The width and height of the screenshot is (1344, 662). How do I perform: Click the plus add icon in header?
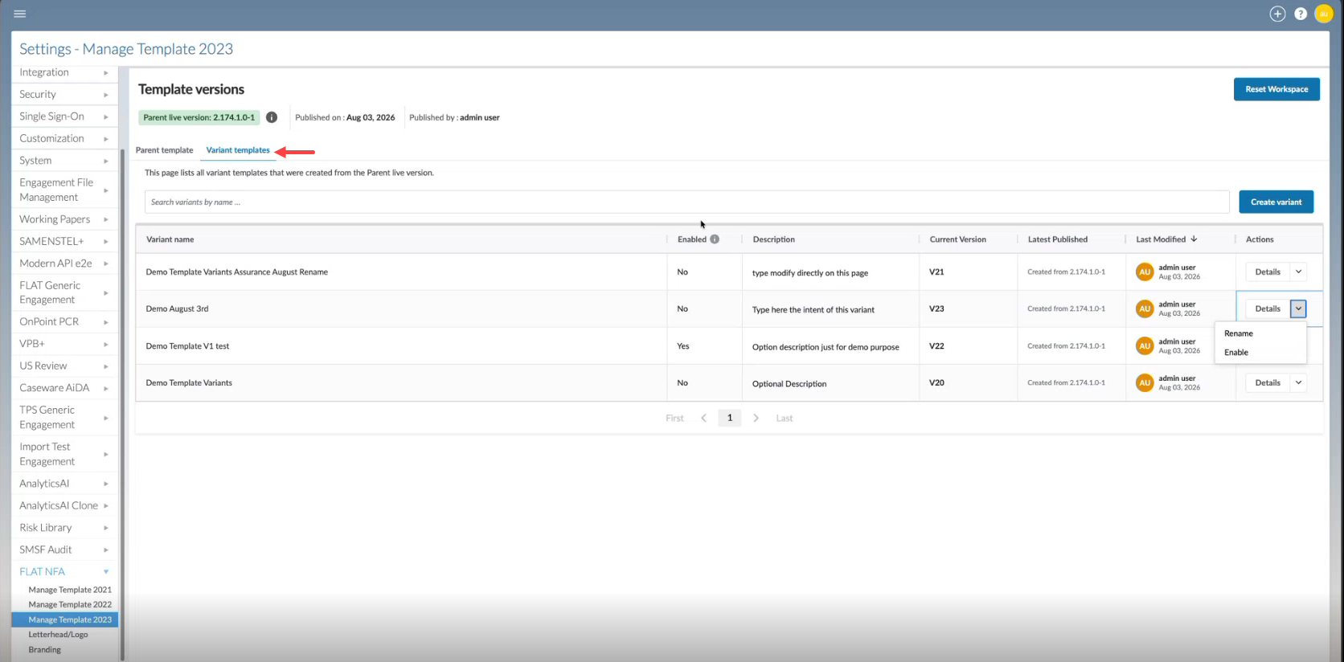pos(1277,14)
